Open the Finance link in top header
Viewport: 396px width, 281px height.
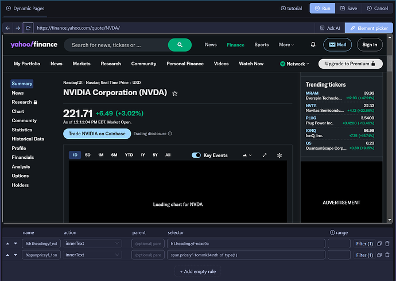[x=236, y=45]
